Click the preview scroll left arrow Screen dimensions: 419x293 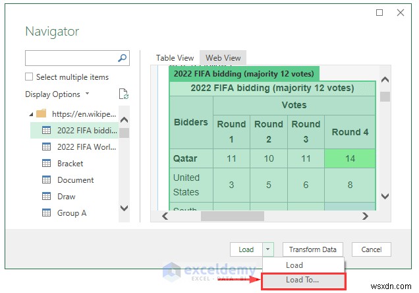click(165, 216)
